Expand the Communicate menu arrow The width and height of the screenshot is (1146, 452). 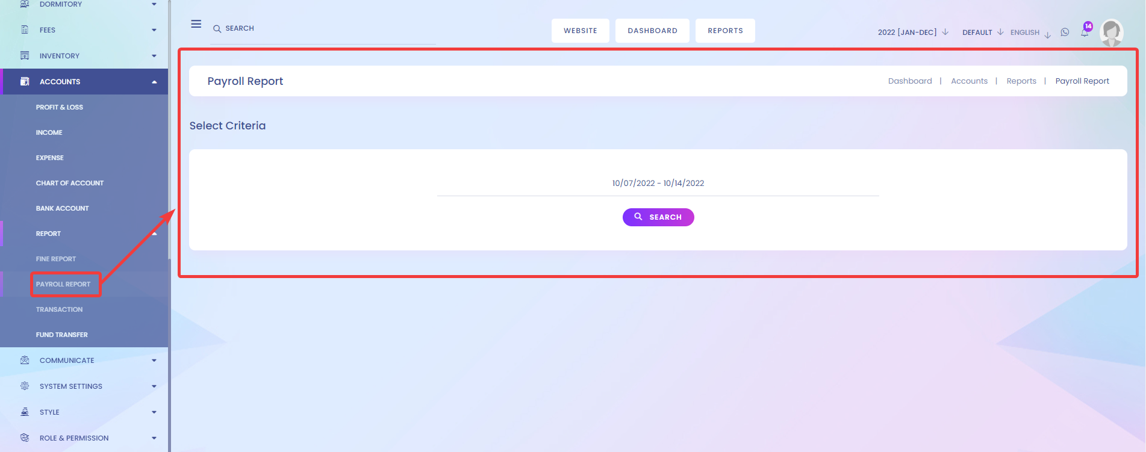tap(154, 361)
